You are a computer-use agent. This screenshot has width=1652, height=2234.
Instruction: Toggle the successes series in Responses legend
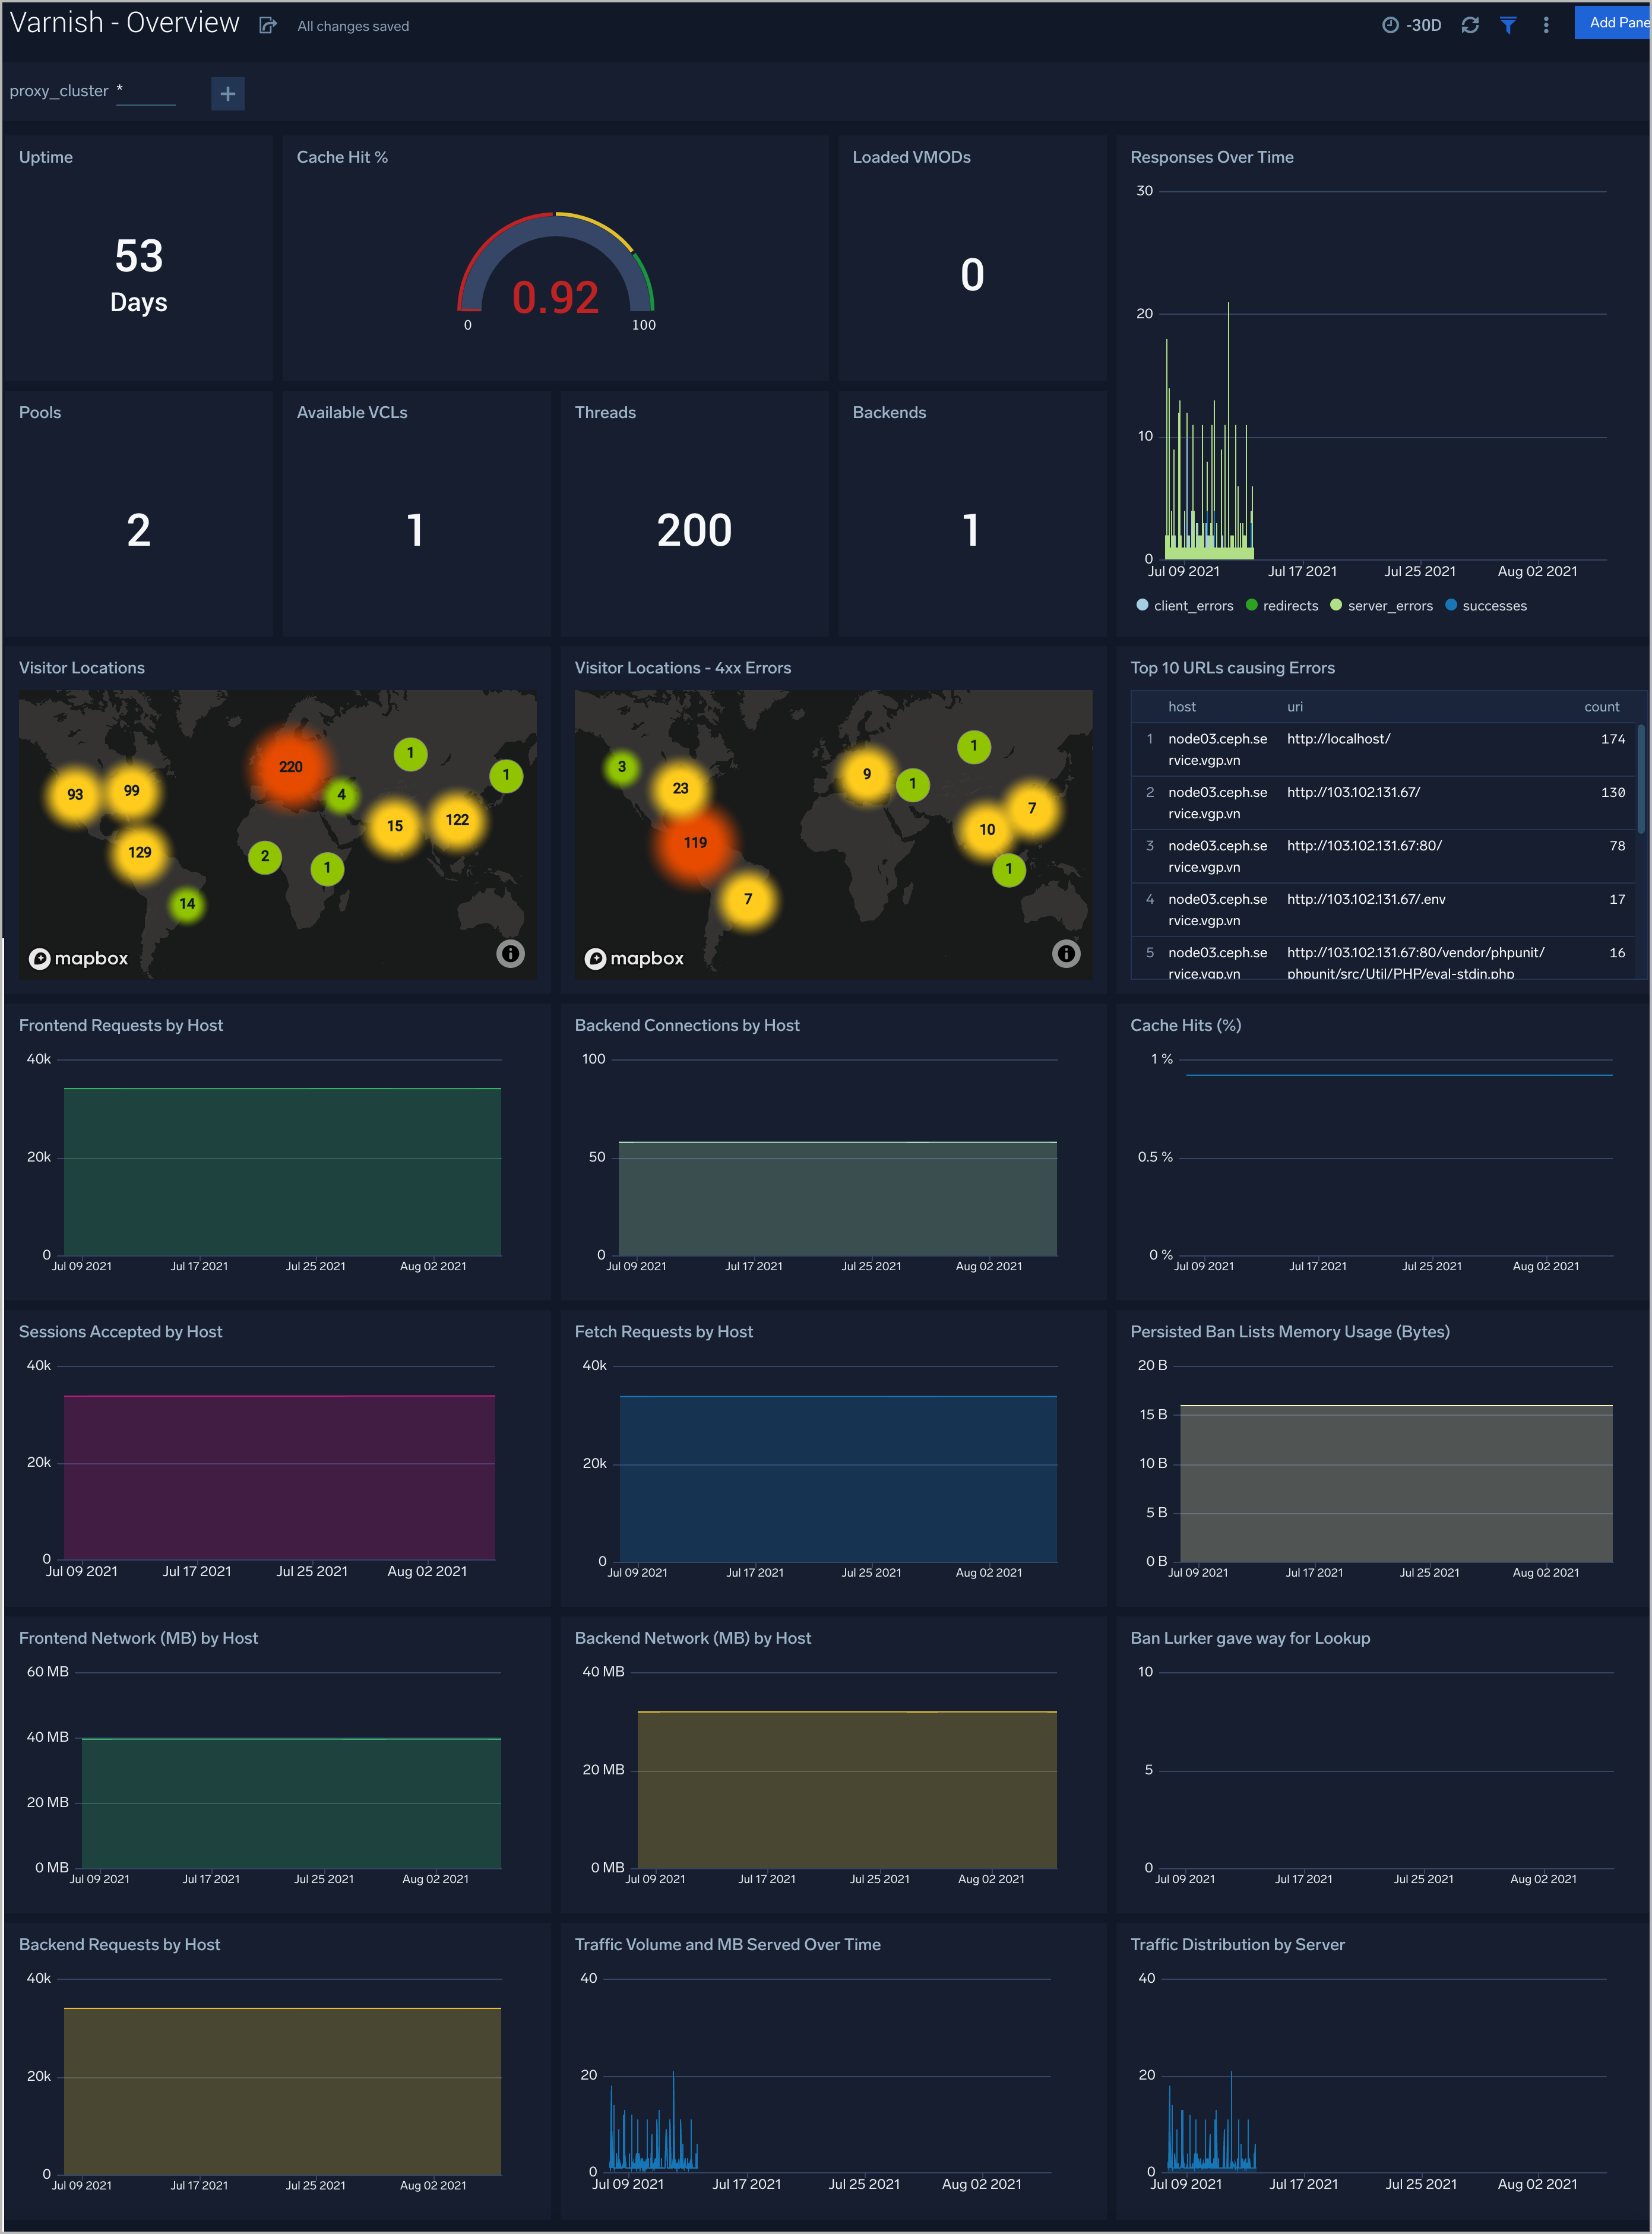point(1486,605)
